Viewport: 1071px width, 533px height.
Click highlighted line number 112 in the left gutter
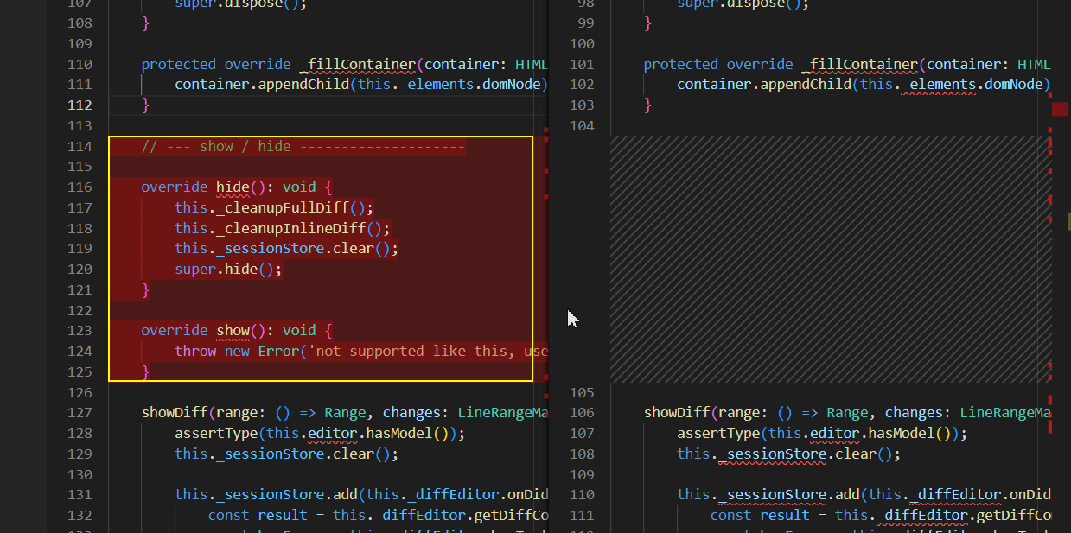coord(80,105)
